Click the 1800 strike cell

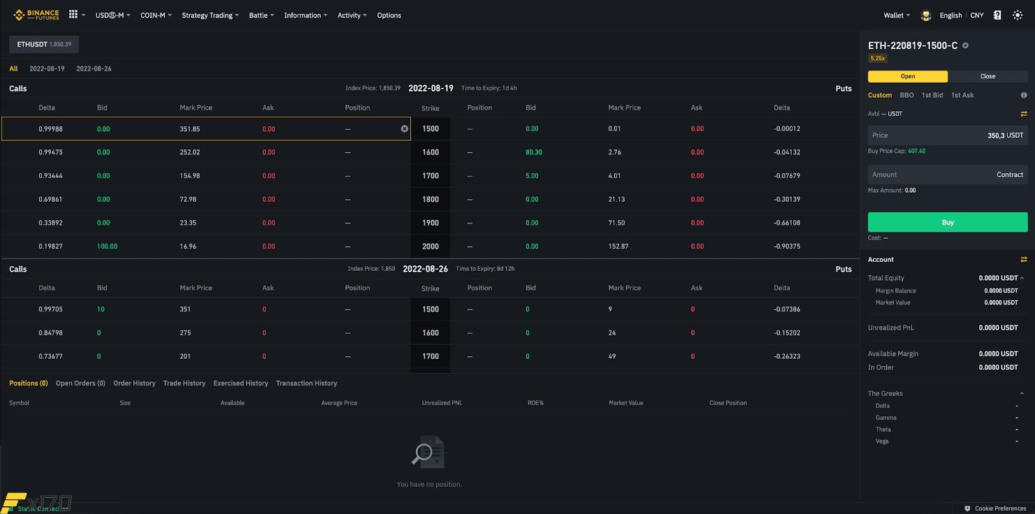point(430,200)
